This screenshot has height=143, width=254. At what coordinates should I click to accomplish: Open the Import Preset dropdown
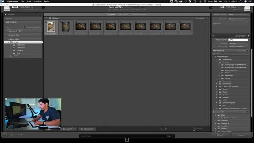170,136
